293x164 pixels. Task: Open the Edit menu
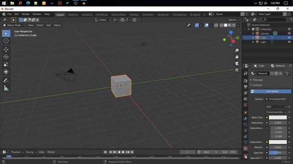pos(16,14)
